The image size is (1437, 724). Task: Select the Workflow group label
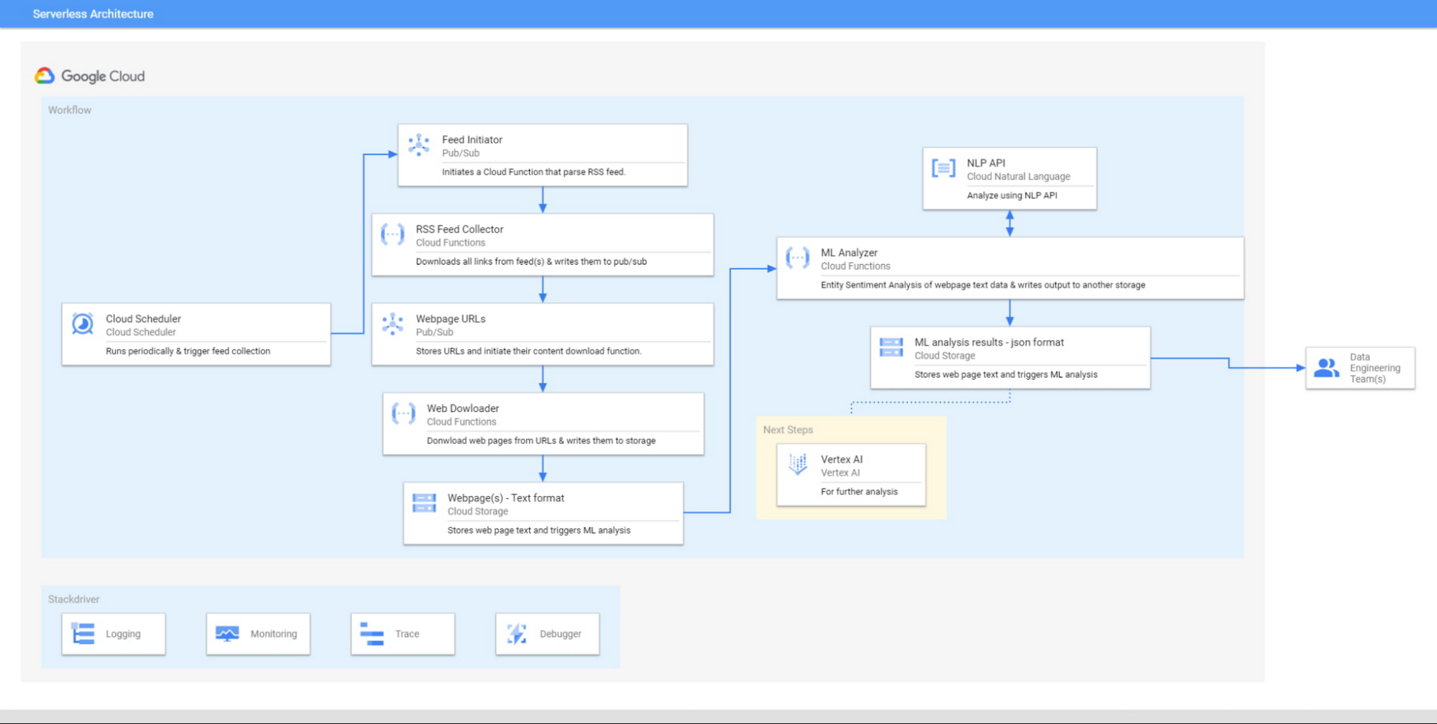pyautogui.click(x=69, y=110)
